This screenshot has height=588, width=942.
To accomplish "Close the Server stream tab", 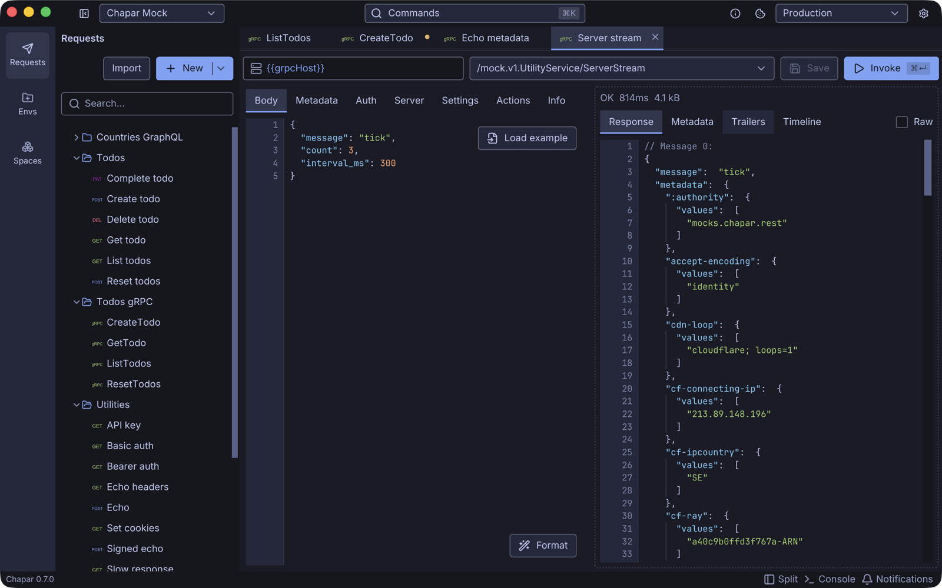I will [655, 37].
